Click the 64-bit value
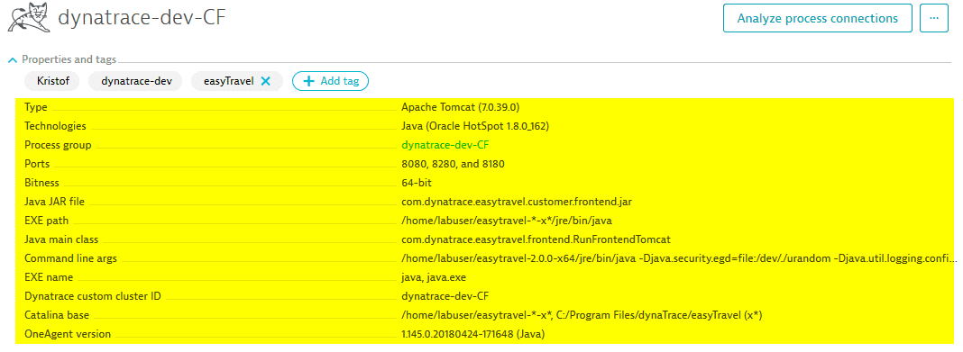Viewport: 963px width, 352px height. click(417, 183)
